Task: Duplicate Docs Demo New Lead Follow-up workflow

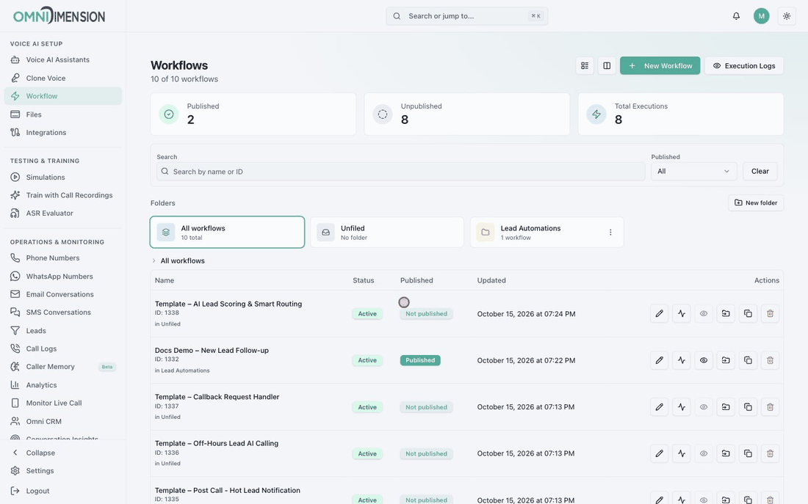Action: pyautogui.click(x=748, y=360)
